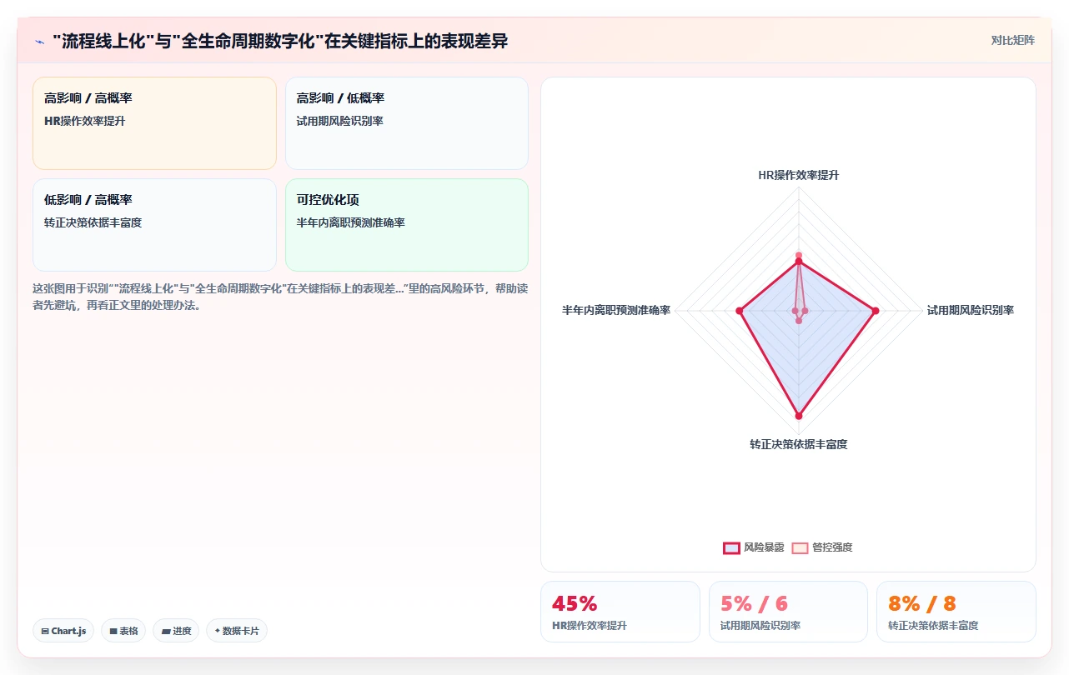The width and height of the screenshot is (1069, 675).
Task: Click the 风险暴露 legend color box
Action: tap(731, 547)
